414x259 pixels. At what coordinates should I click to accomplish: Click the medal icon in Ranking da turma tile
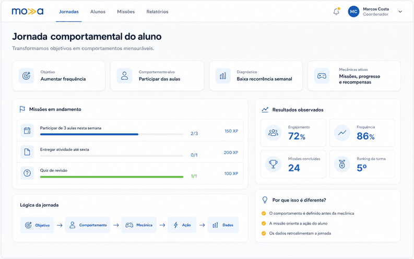[342, 164]
